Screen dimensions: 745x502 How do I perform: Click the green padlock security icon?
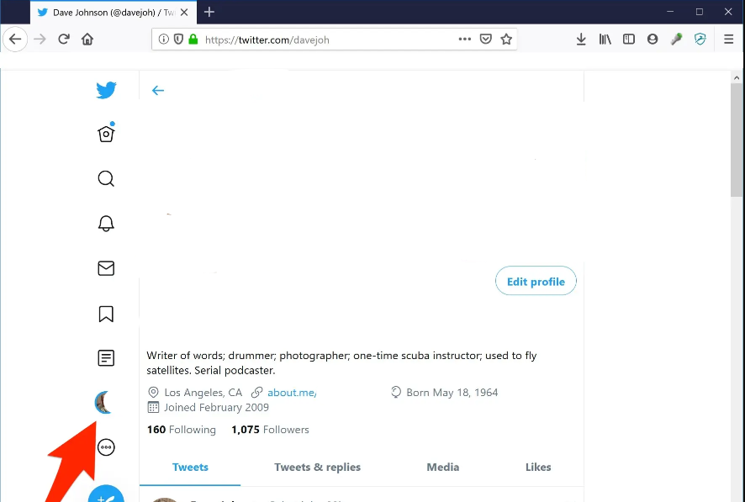point(193,39)
